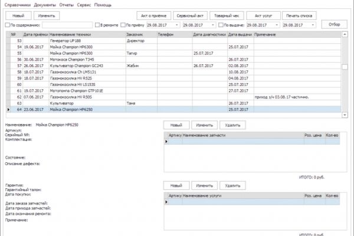354x236 pixels.
Task: Open По приёму start date dropdown
Action: coord(177,25)
